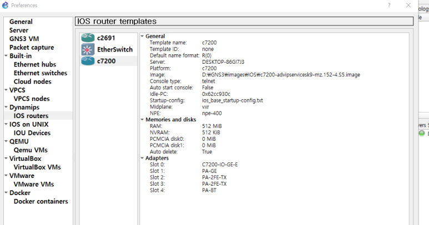Collapse the General details section
Screen dimensions: 429x225
(142, 36)
